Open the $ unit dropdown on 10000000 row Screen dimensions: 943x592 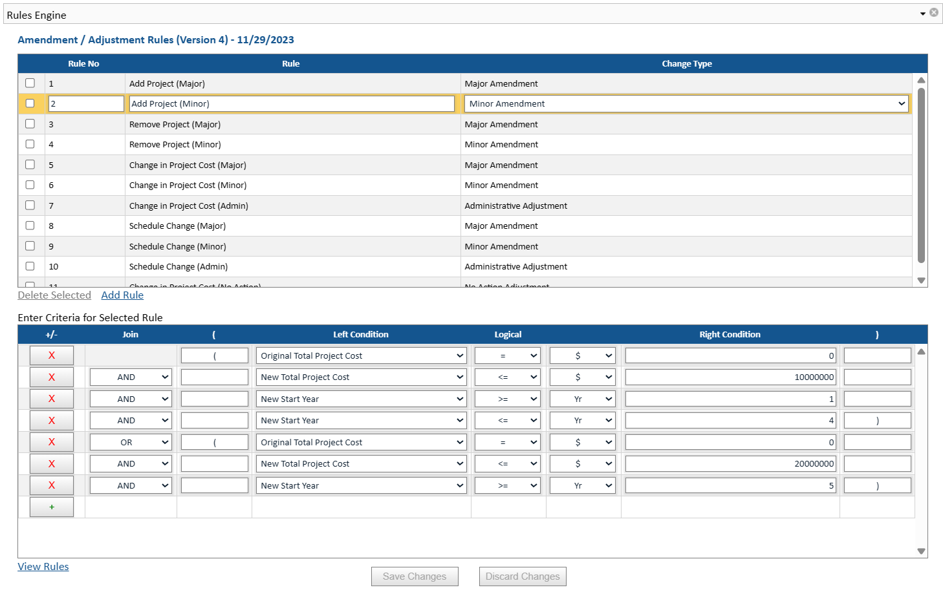(x=582, y=377)
